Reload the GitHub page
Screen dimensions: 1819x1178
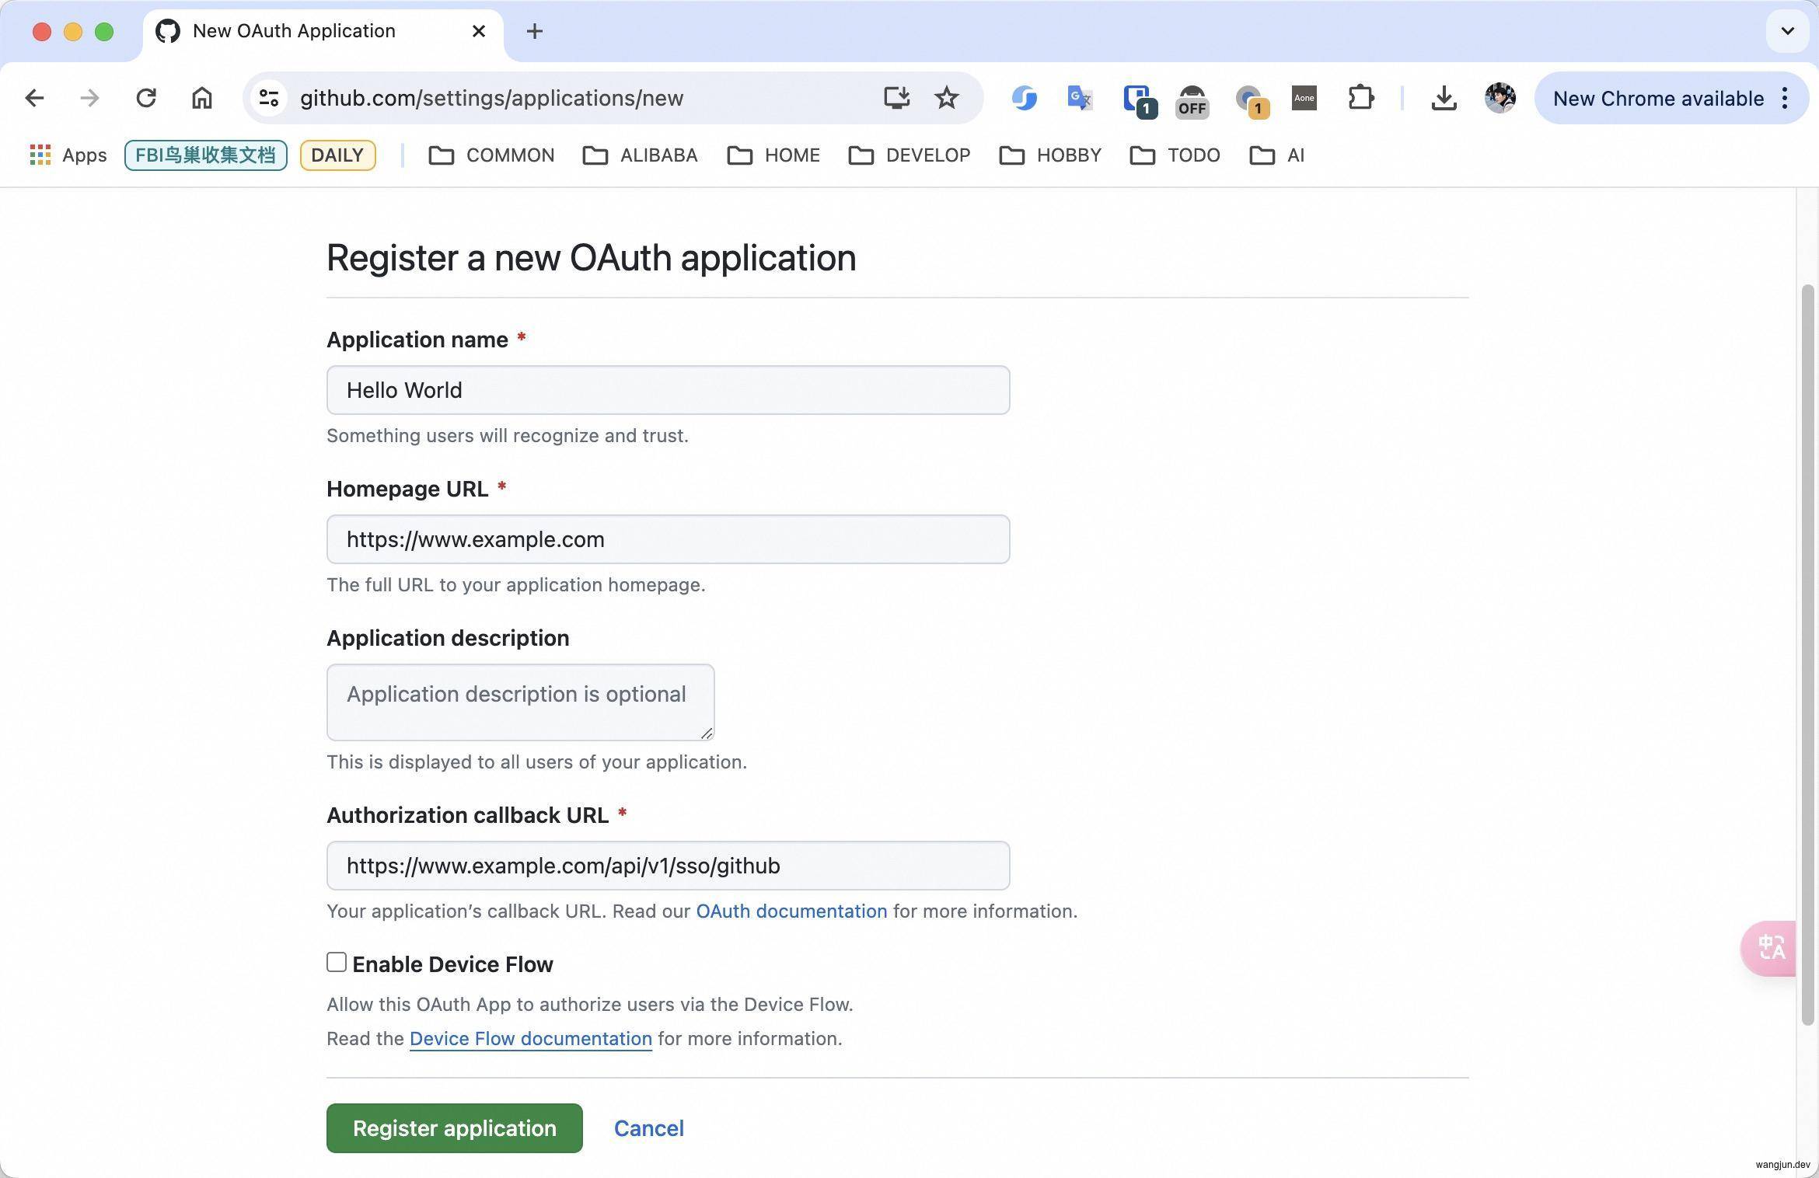click(x=146, y=98)
